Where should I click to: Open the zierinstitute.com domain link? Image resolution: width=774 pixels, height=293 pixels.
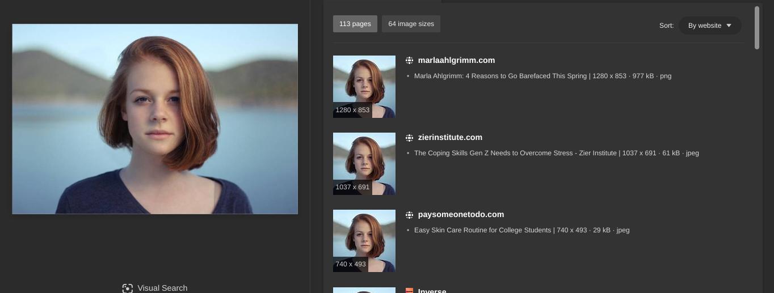click(450, 137)
